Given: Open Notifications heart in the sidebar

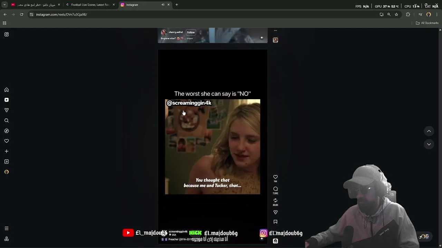Looking at the screenshot, I should 7,141.
